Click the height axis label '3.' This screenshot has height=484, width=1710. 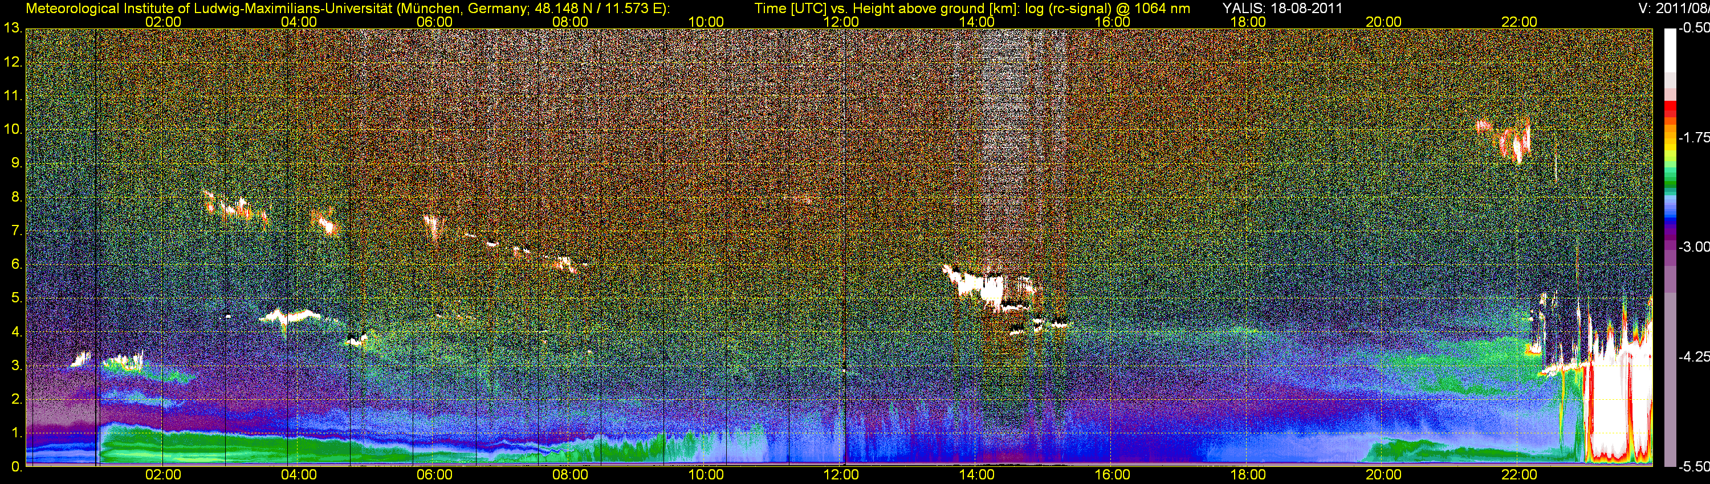16,366
